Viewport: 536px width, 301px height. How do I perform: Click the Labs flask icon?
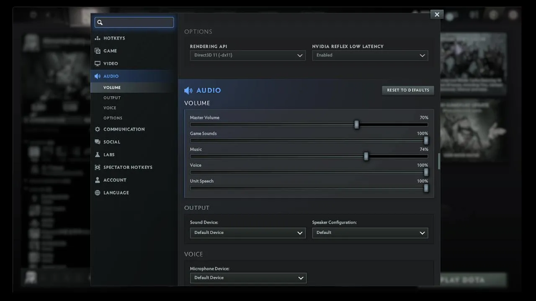click(x=98, y=155)
